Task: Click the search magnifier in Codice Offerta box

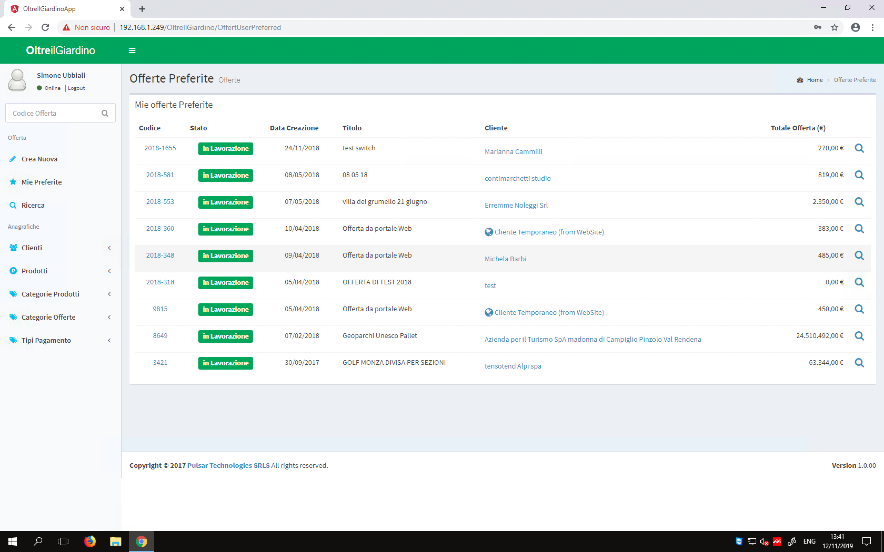Action: [x=105, y=113]
